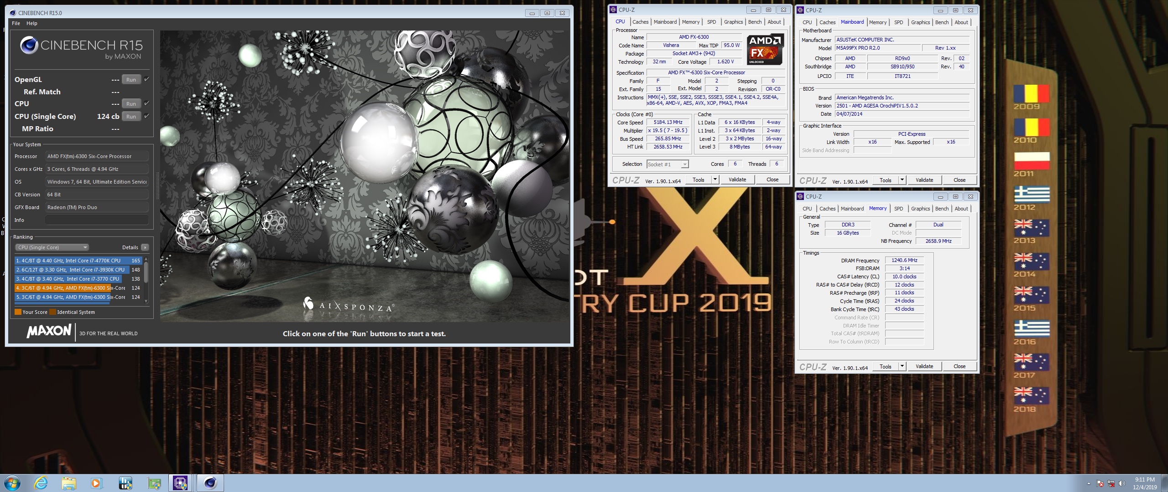Open the Windows Start menu orb

coord(12,483)
